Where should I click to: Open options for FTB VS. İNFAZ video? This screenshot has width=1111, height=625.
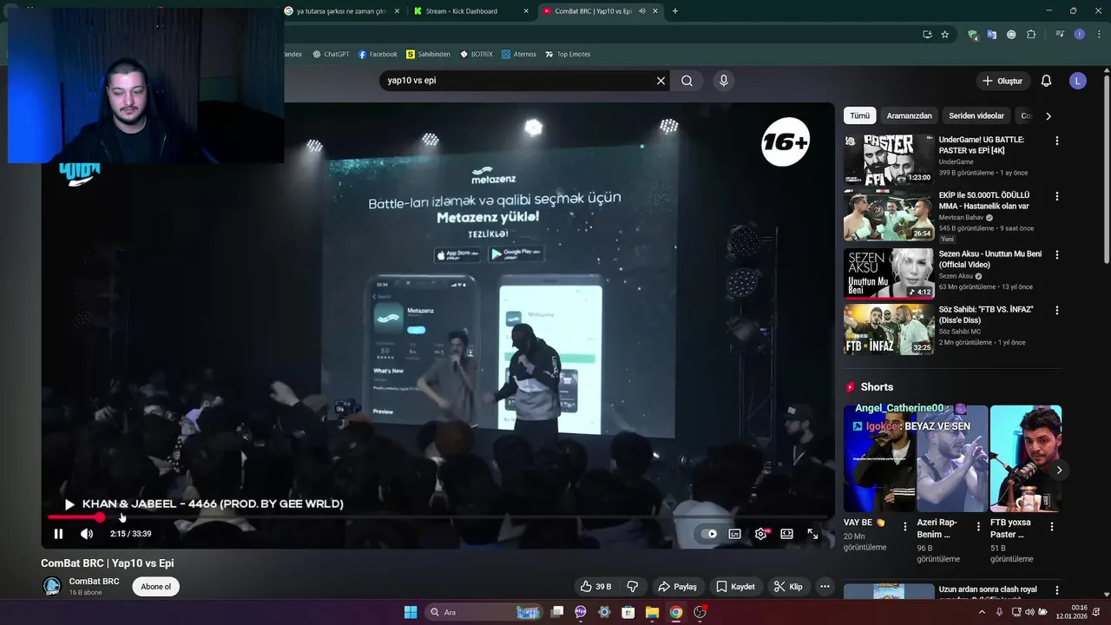click(1056, 310)
